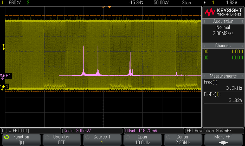Select the F1 math function marker
The image size is (245, 146).
8,76
